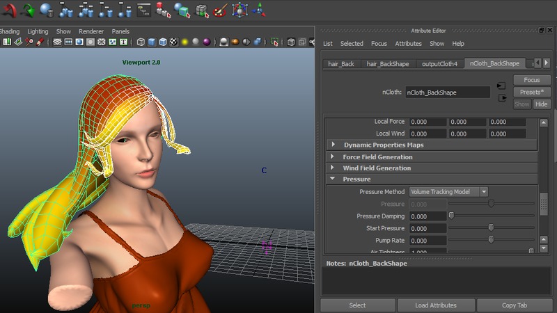557x313 pixels.
Task: Click the sphere with trash can icon
Action: click(x=47, y=10)
